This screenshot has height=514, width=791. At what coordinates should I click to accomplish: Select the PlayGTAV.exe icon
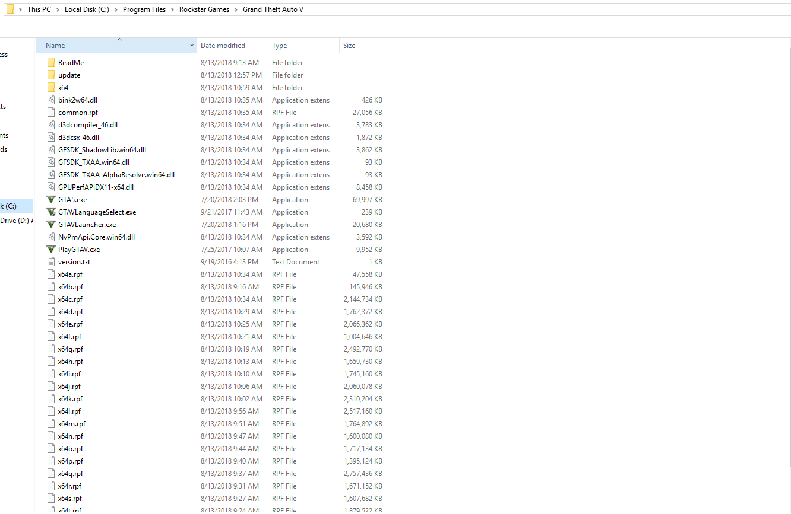[x=51, y=250]
